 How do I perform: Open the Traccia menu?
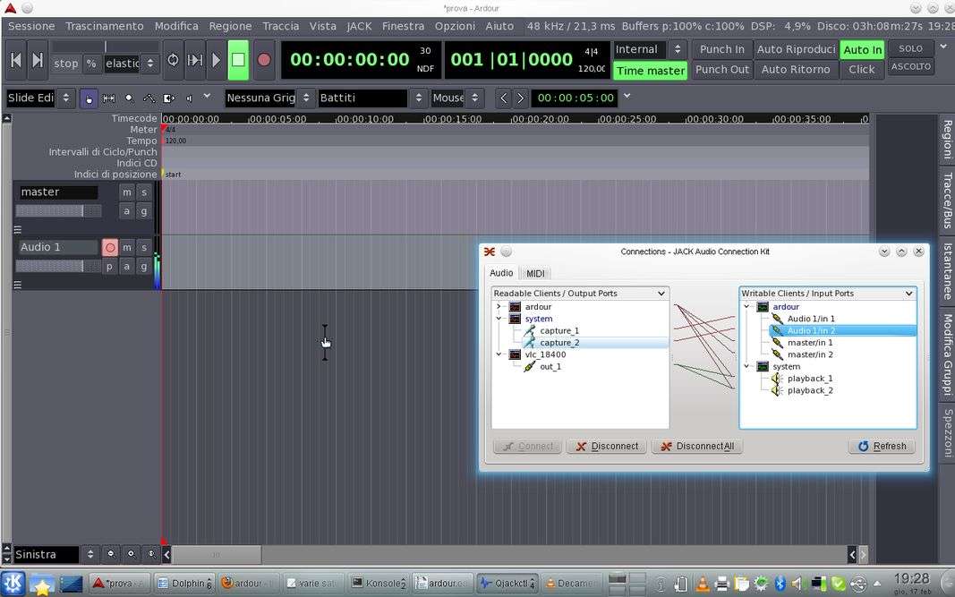pos(280,26)
